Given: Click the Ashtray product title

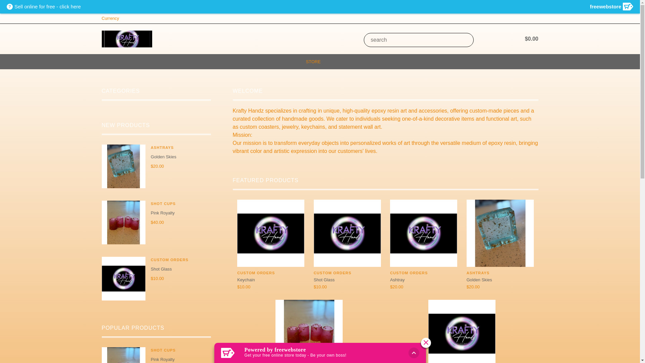Looking at the screenshot, I should click(397, 280).
